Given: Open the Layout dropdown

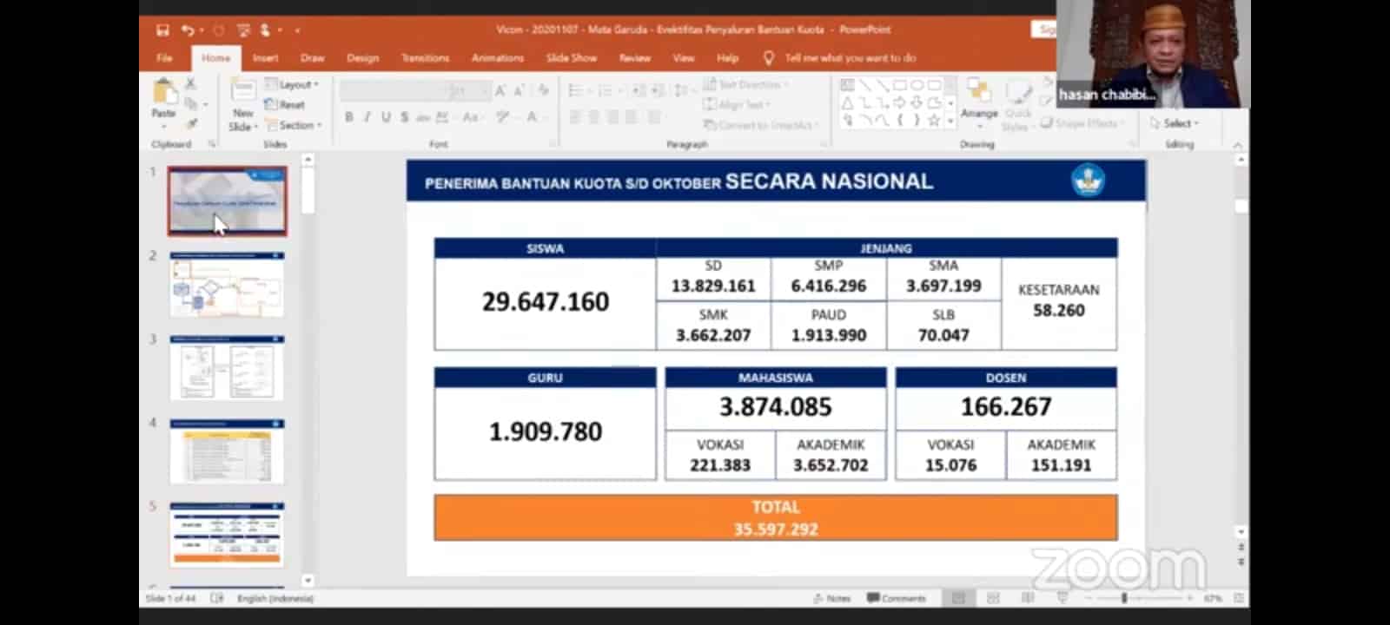Looking at the screenshot, I should pos(293,85).
